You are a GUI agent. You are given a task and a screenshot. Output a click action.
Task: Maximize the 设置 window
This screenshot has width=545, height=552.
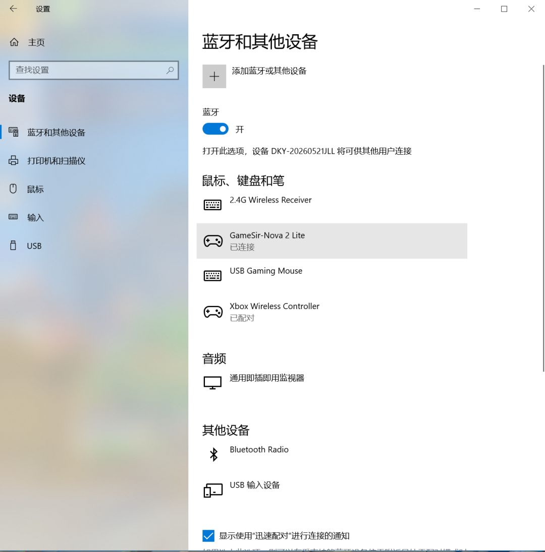(x=504, y=9)
